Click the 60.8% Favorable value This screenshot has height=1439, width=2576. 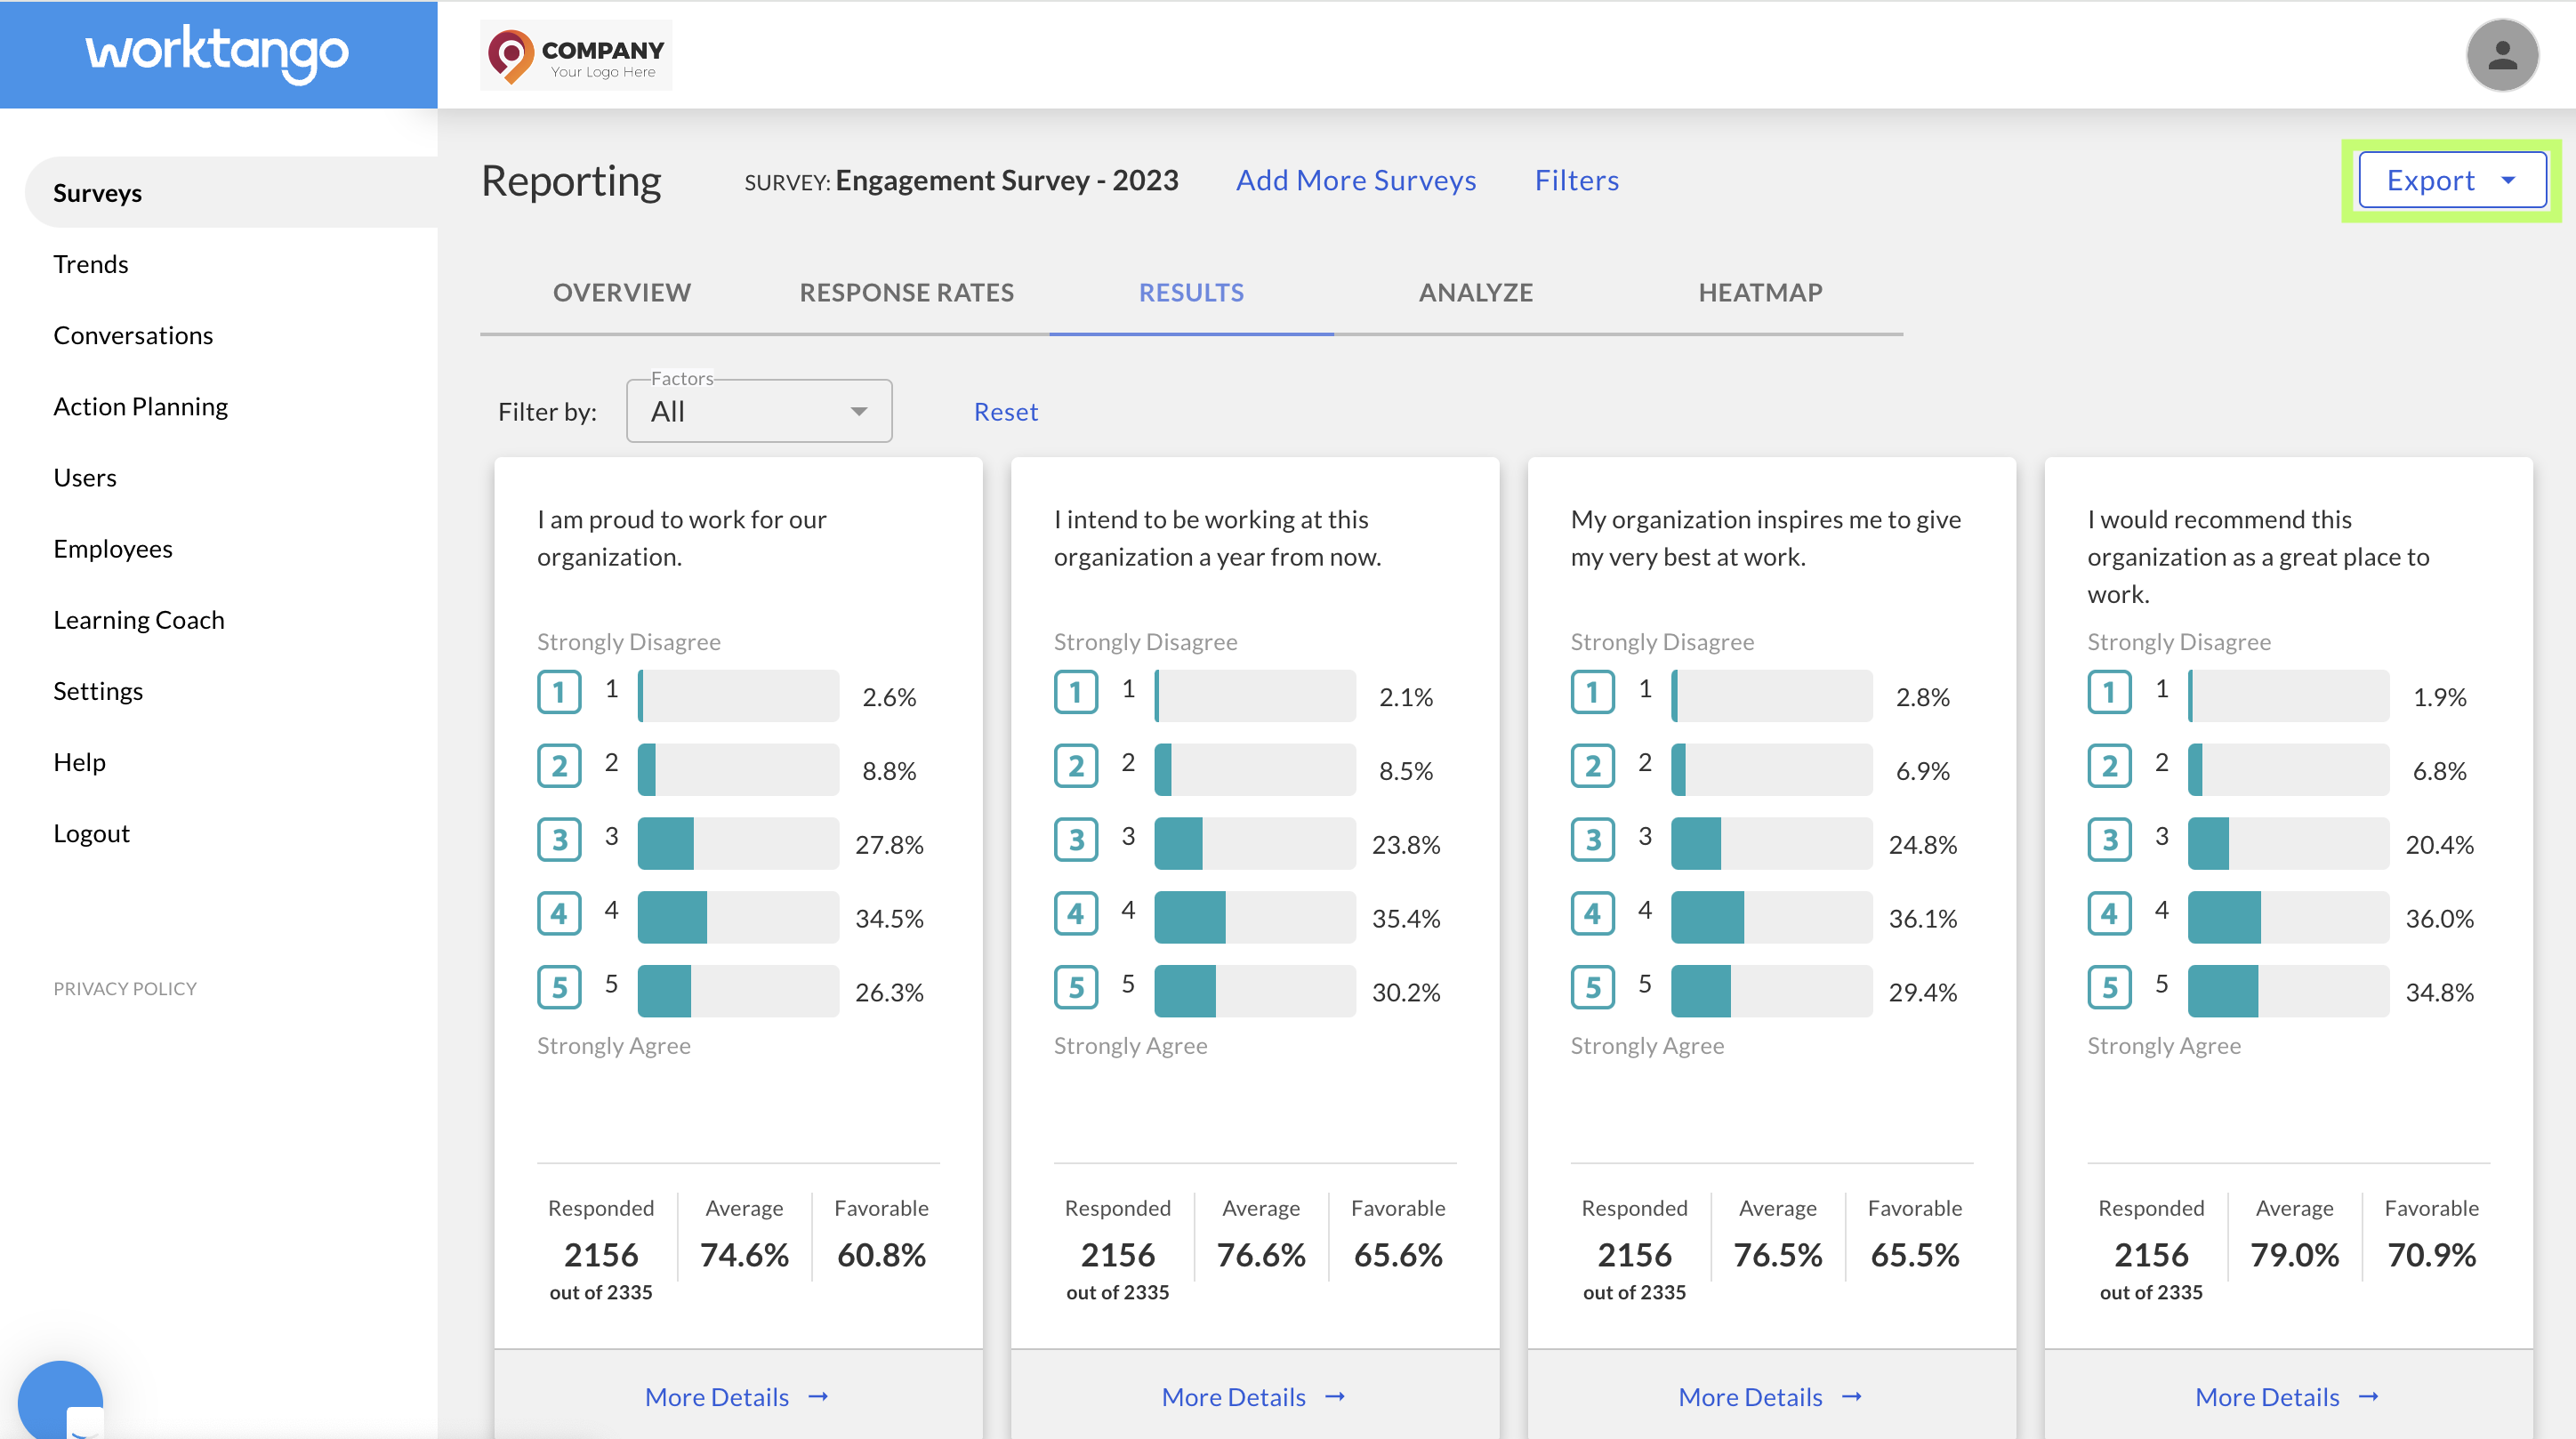[x=881, y=1254]
